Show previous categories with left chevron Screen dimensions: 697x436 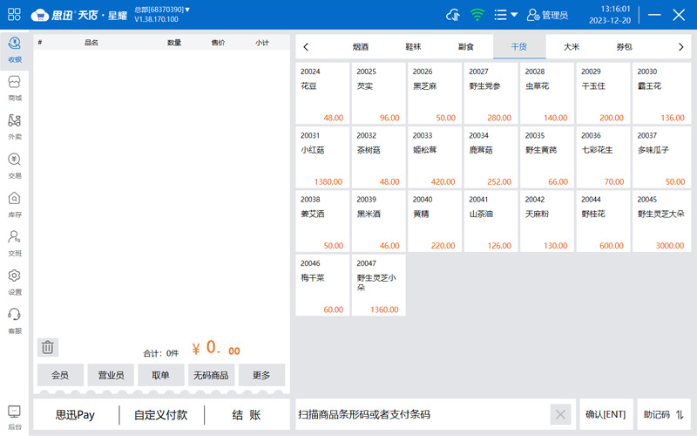click(x=306, y=47)
